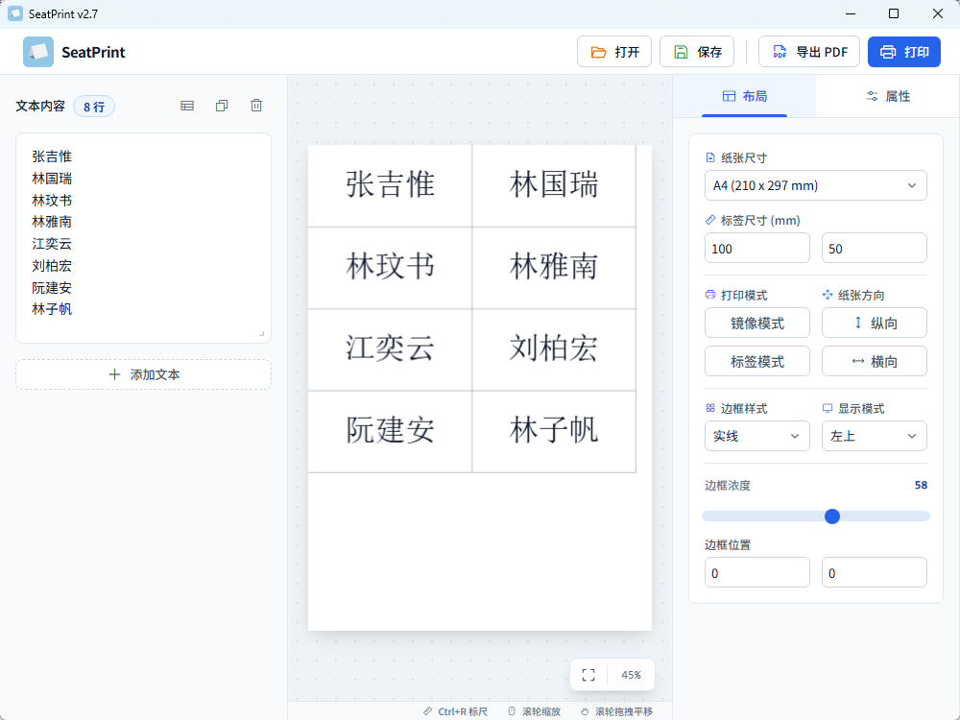Click 添加文本 to add a new text
This screenshot has height=720, width=960.
143,374
